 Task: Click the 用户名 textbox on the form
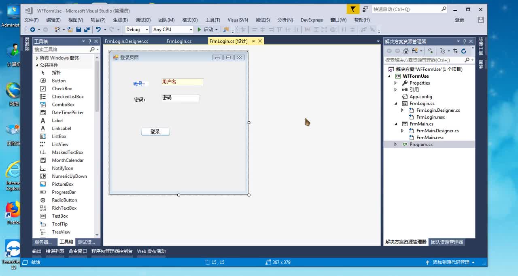click(x=182, y=82)
